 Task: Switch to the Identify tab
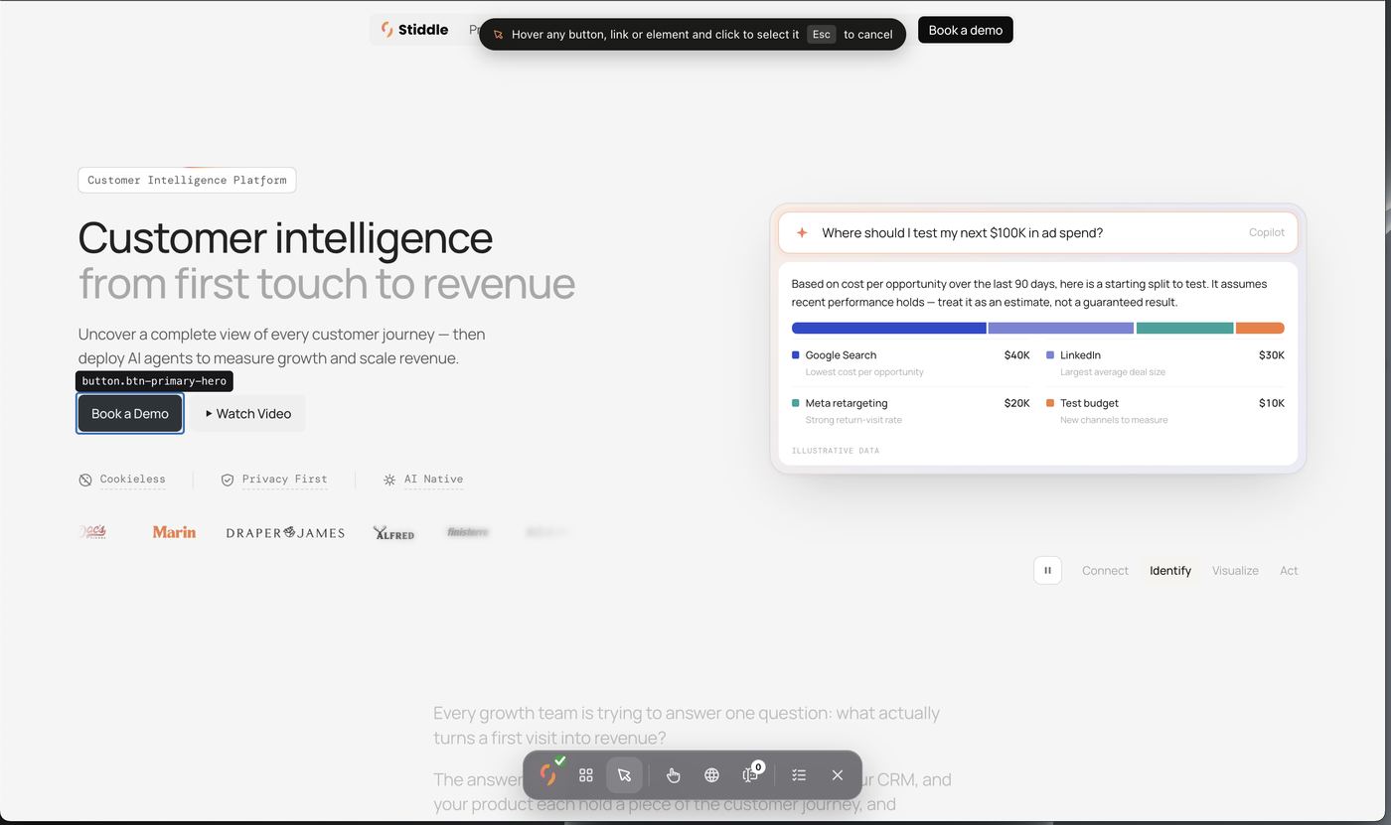(x=1170, y=571)
